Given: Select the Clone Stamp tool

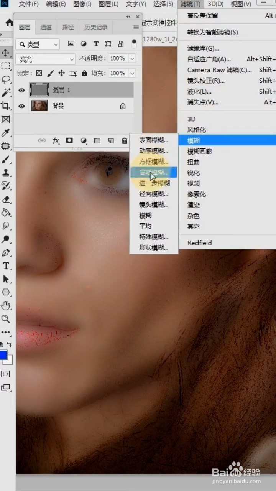Looking at the screenshot, I should [x=5, y=173].
